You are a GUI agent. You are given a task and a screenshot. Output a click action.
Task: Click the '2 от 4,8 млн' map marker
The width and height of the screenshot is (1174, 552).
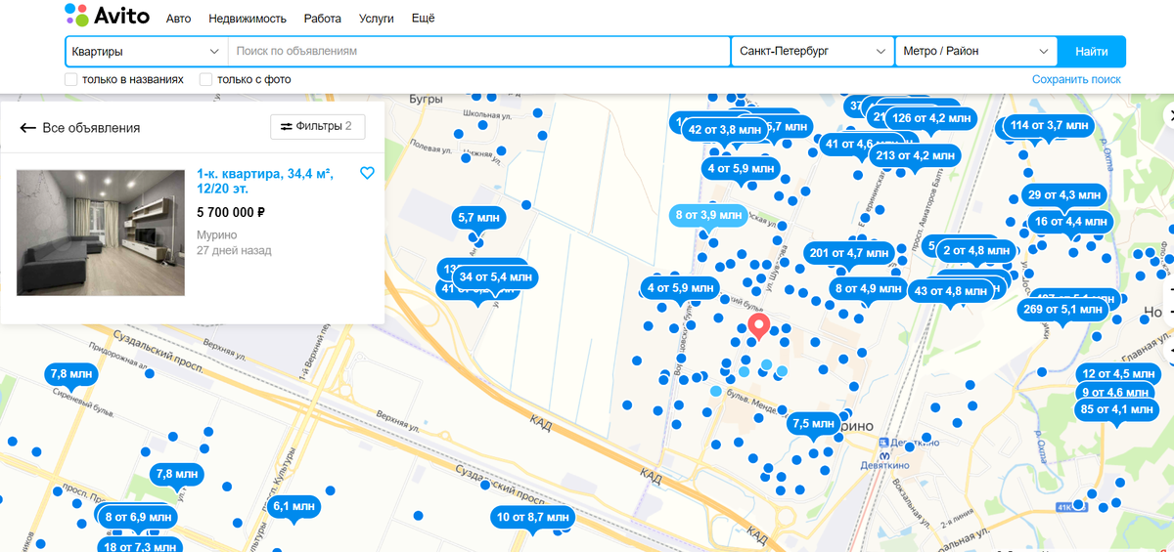975,251
